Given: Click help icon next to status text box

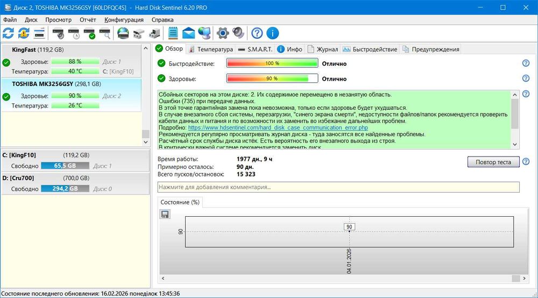Looking at the screenshot, I should pos(526,94).
